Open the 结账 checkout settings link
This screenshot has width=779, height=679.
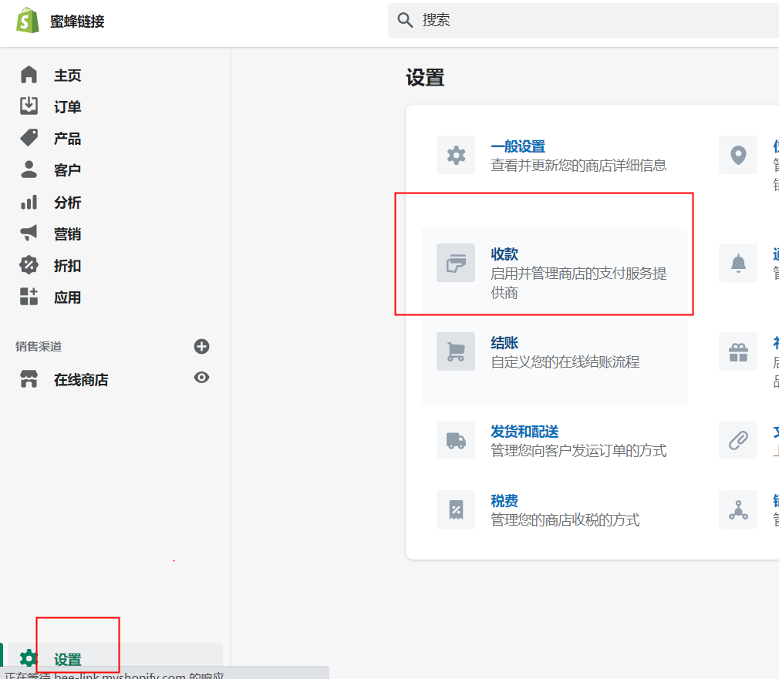pos(504,343)
